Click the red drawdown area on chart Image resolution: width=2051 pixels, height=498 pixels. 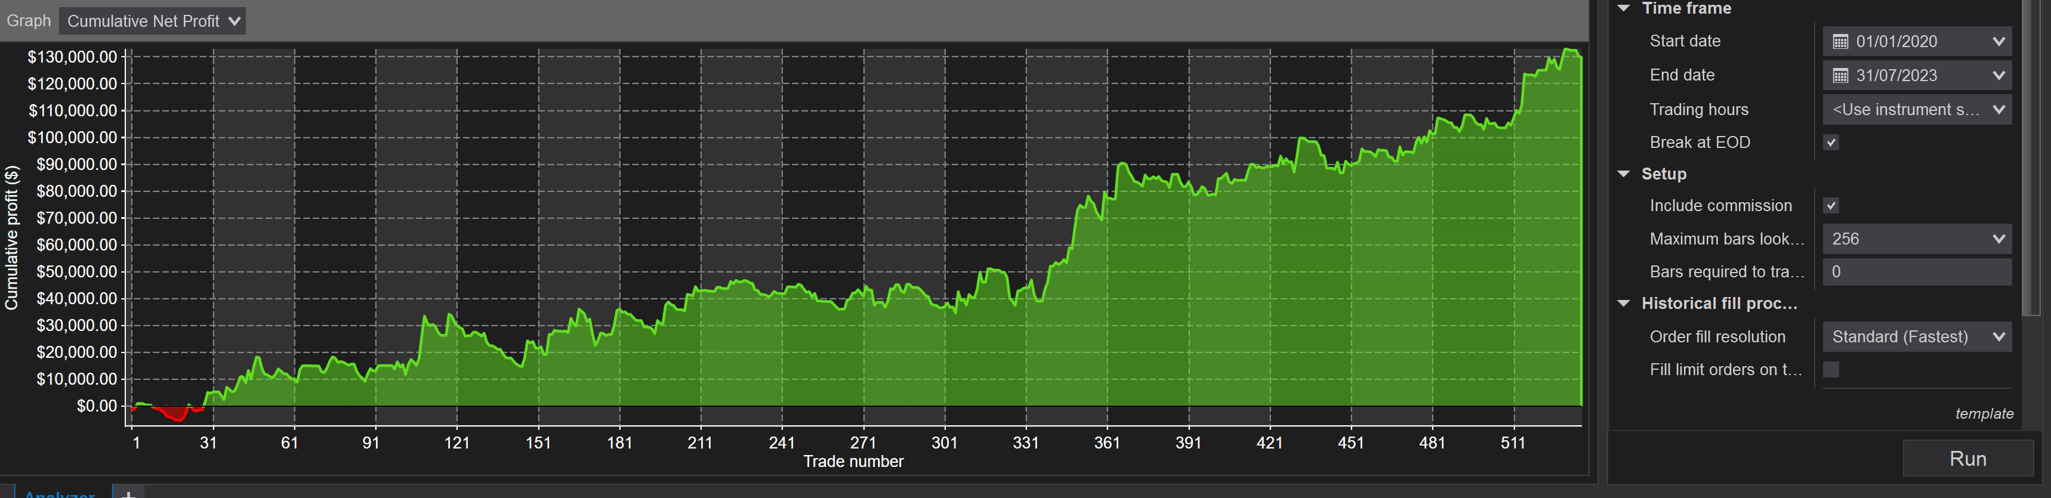tap(174, 414)
